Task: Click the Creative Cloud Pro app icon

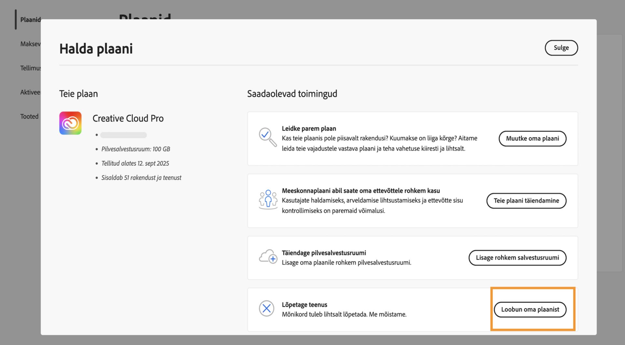Action: (x=70, y=123)
